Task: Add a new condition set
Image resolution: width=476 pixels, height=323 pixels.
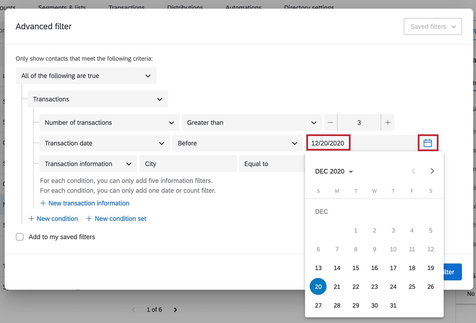Action: coord(116,218)
